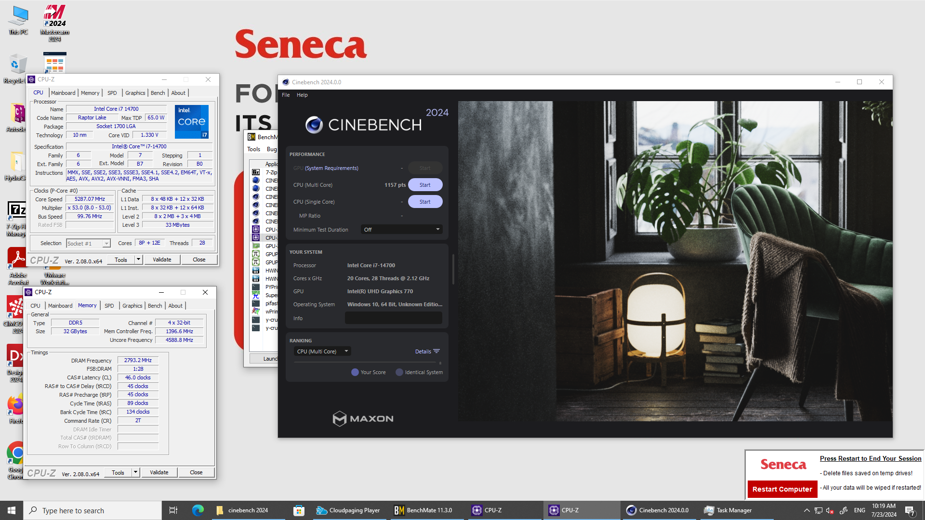Viewport: 925px width, 520px height.
Task: Click Press Restart to End Your Session link
Action: (871, 458)
